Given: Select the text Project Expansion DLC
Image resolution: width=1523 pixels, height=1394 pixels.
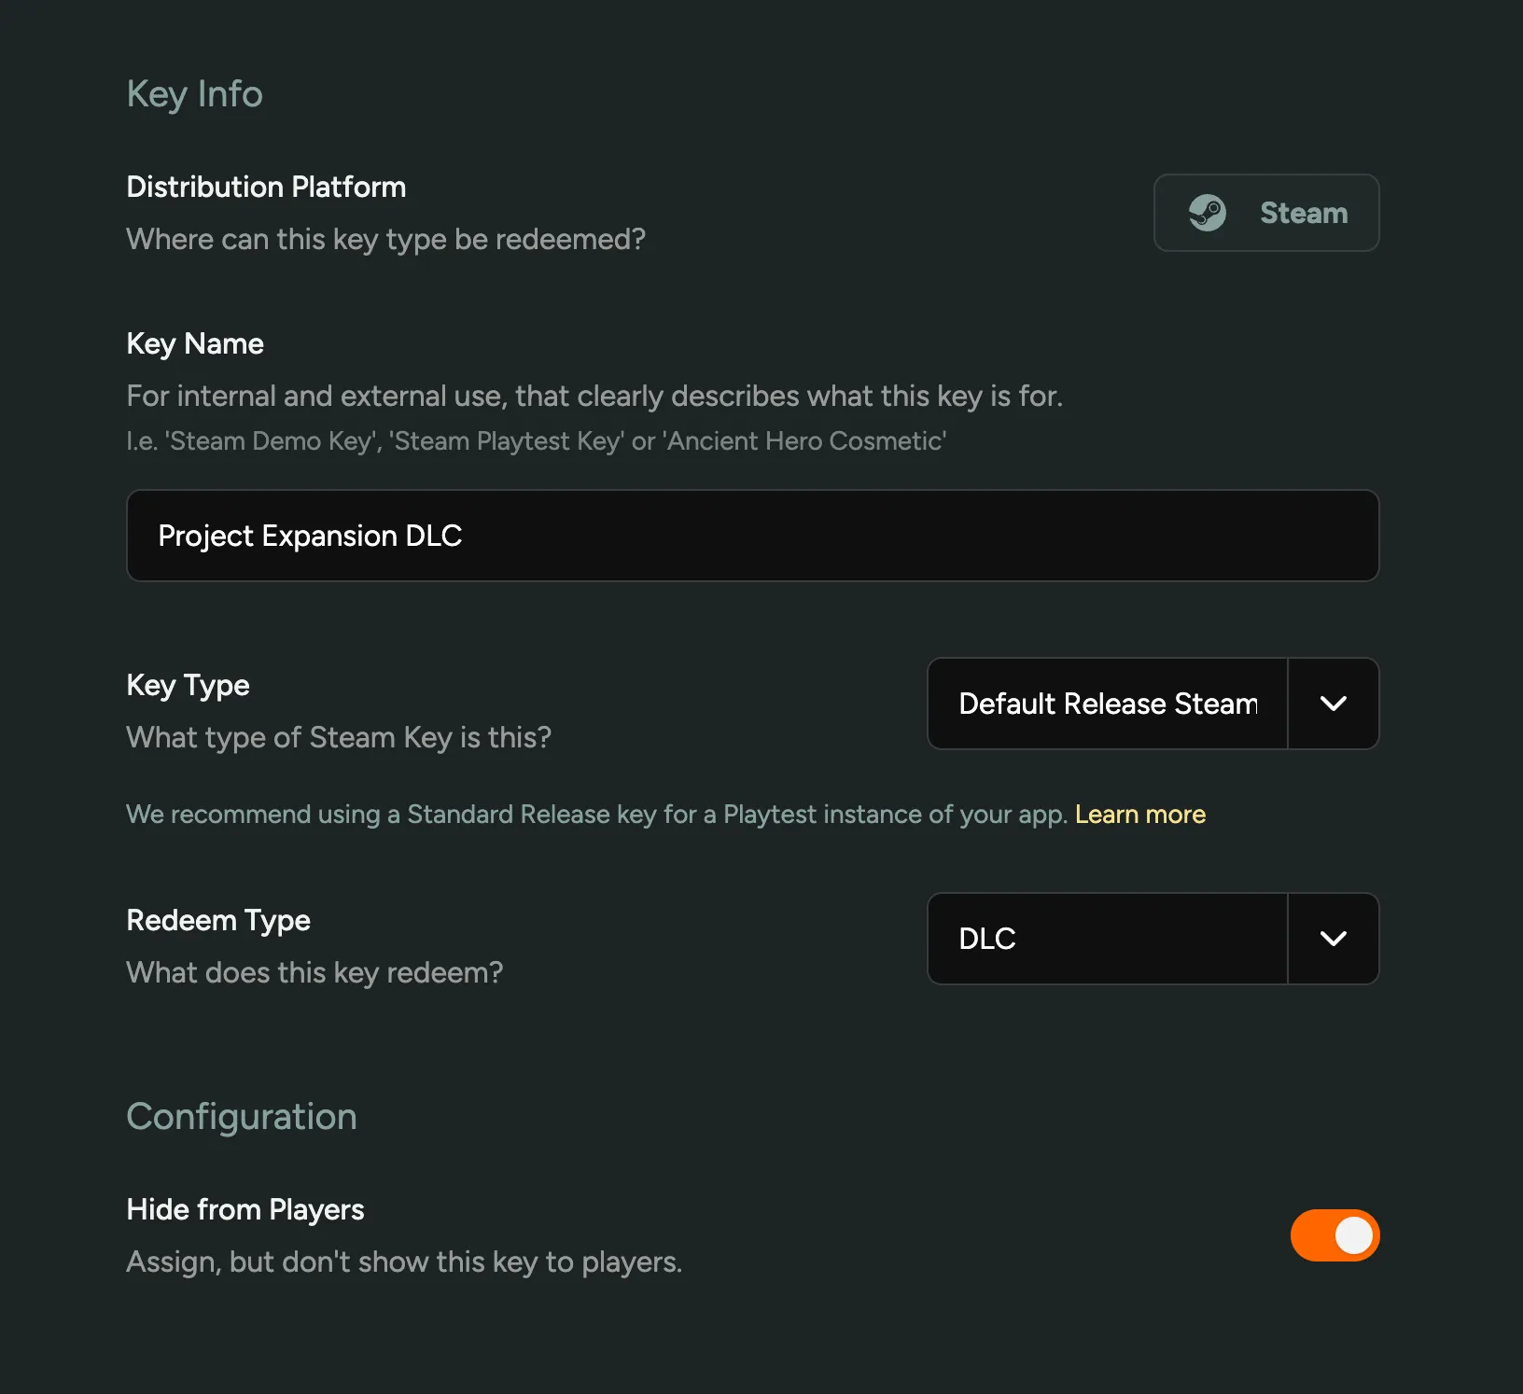Looking at the screenshot, I should [310, 536].
